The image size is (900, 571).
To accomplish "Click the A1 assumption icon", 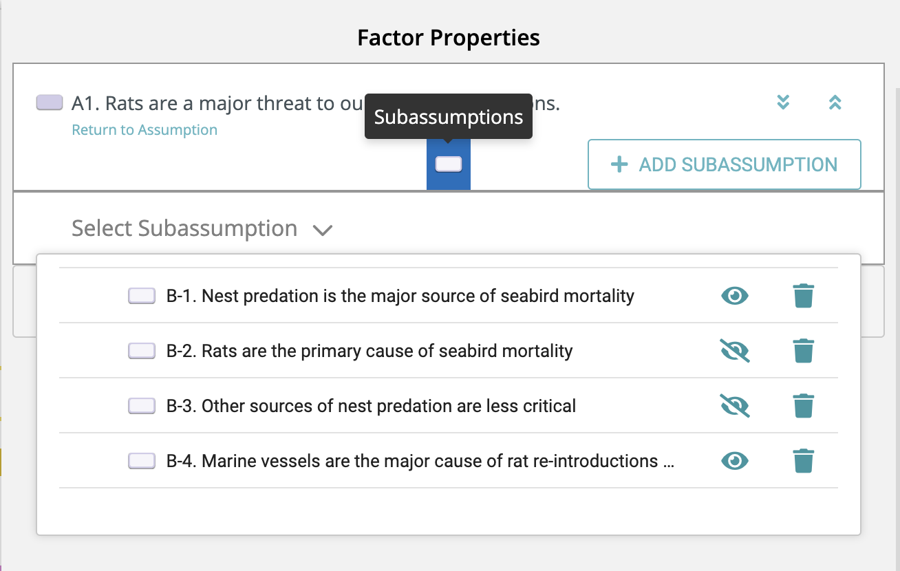I will click(50, 103).
